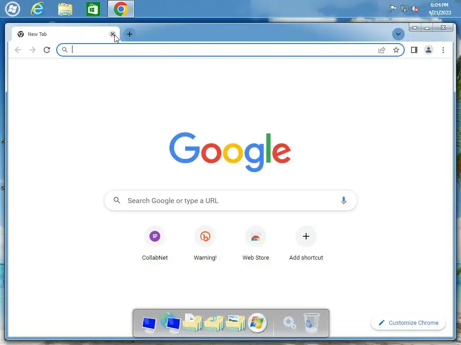
Task: Open a new tab with the plus button
Action: click(x=129, y=34)
